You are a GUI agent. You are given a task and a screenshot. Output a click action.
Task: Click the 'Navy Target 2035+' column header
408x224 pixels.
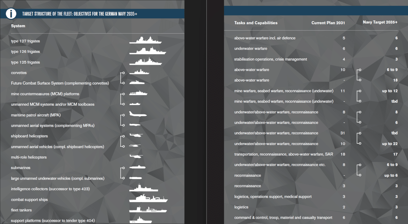pos(380,22)
